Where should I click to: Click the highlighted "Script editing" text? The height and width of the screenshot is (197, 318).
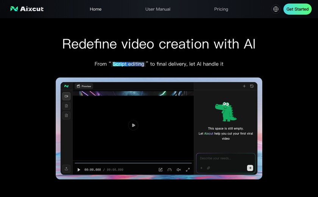point(128,64)
